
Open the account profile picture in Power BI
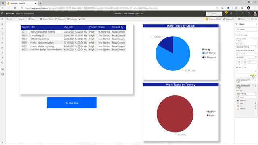(255, 14)
